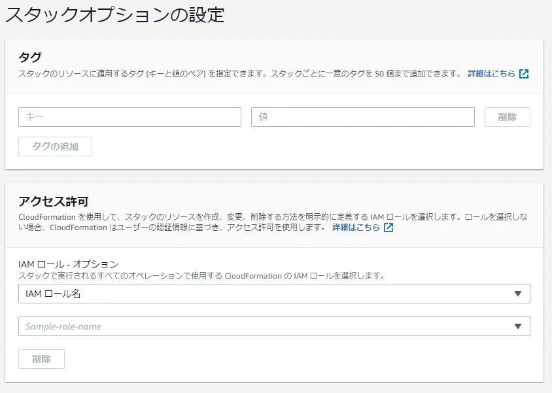Click 削除 beside the tag input fields
552x393 pixels.
pos(507,116)
